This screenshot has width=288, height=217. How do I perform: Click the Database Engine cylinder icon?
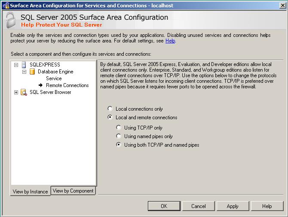32,72
